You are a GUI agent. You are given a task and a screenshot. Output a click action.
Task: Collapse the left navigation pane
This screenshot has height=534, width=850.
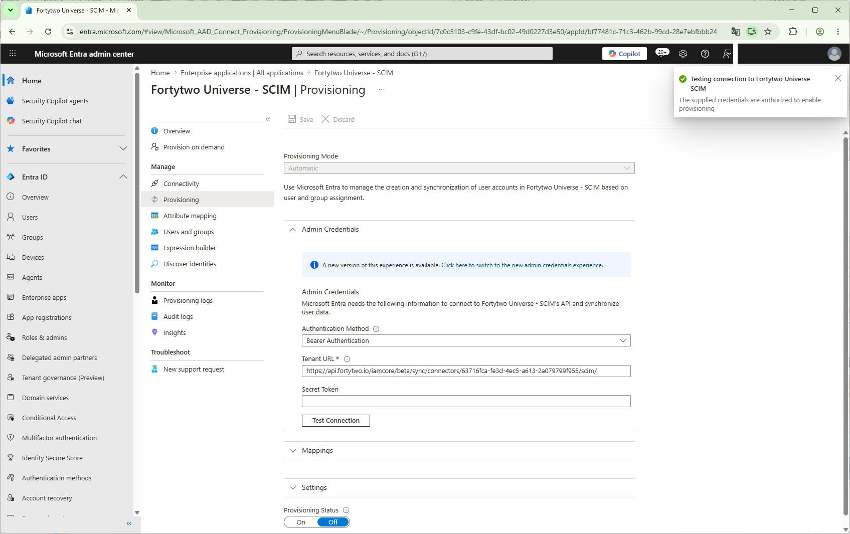tap(129, 523)
